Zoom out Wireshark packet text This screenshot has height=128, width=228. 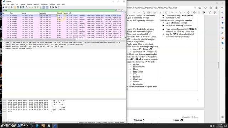pyautogui.click(x=53, y=7)
